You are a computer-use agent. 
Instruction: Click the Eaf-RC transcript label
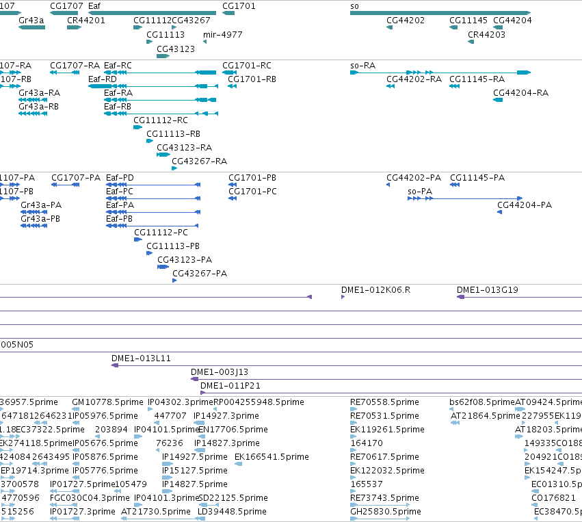point(118,66)
